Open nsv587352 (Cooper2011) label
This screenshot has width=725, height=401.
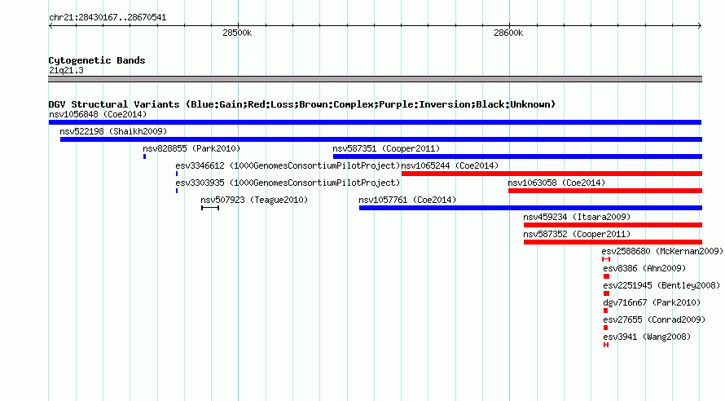pos(577,234)
